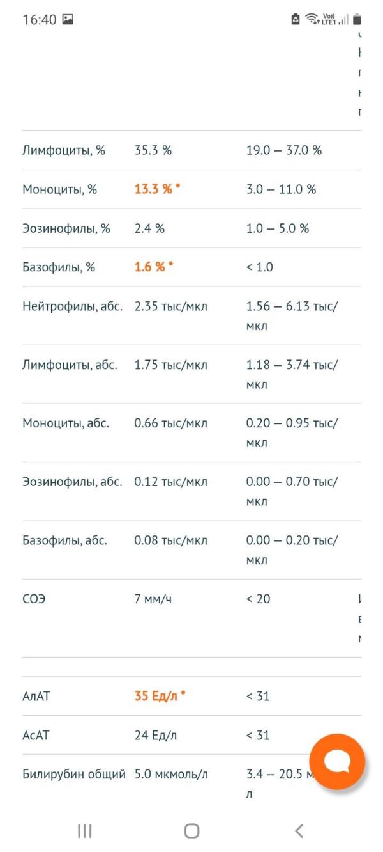The height and width of the screenshot is (852, 383).
Task: Select the Эозинофилы, % row label
Action: (66, 228)
